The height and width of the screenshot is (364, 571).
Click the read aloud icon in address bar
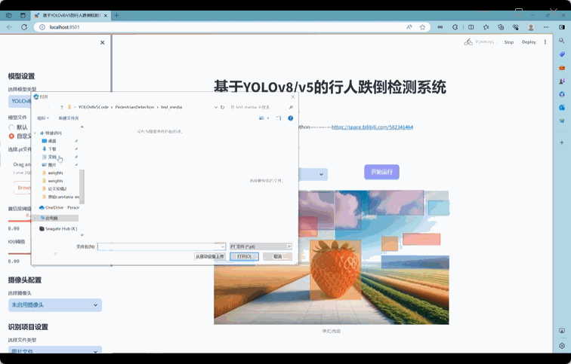pos(409,27)
